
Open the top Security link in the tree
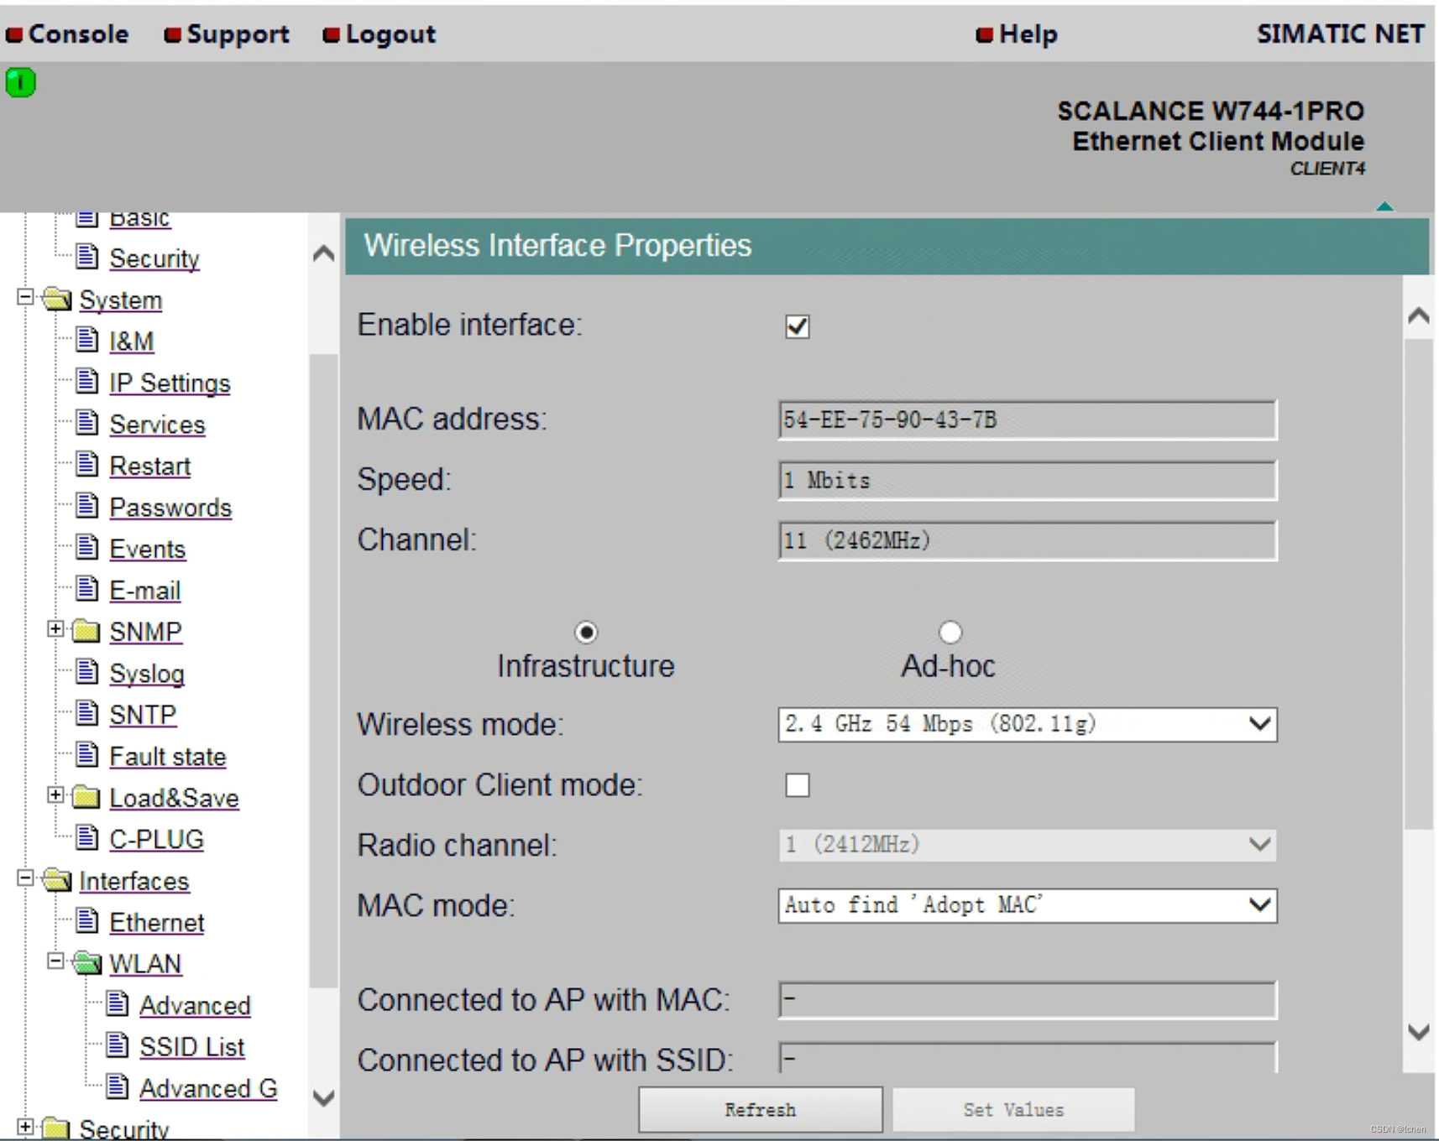154,258
